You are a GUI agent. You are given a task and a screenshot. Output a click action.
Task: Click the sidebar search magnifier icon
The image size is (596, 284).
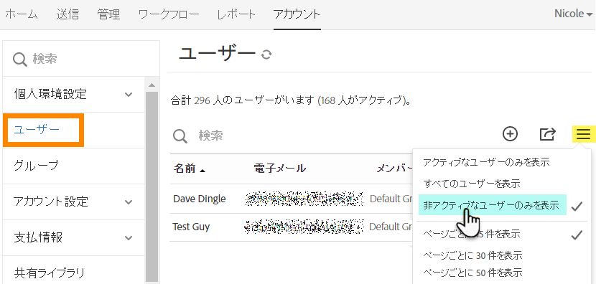tap(20, 60)
